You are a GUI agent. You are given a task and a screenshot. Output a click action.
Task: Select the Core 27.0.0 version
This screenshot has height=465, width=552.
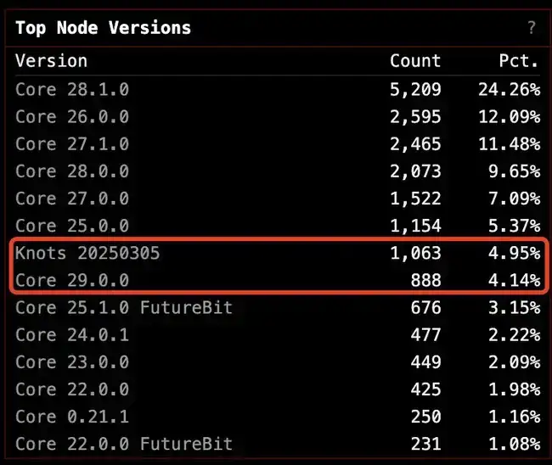pos(278,199)
